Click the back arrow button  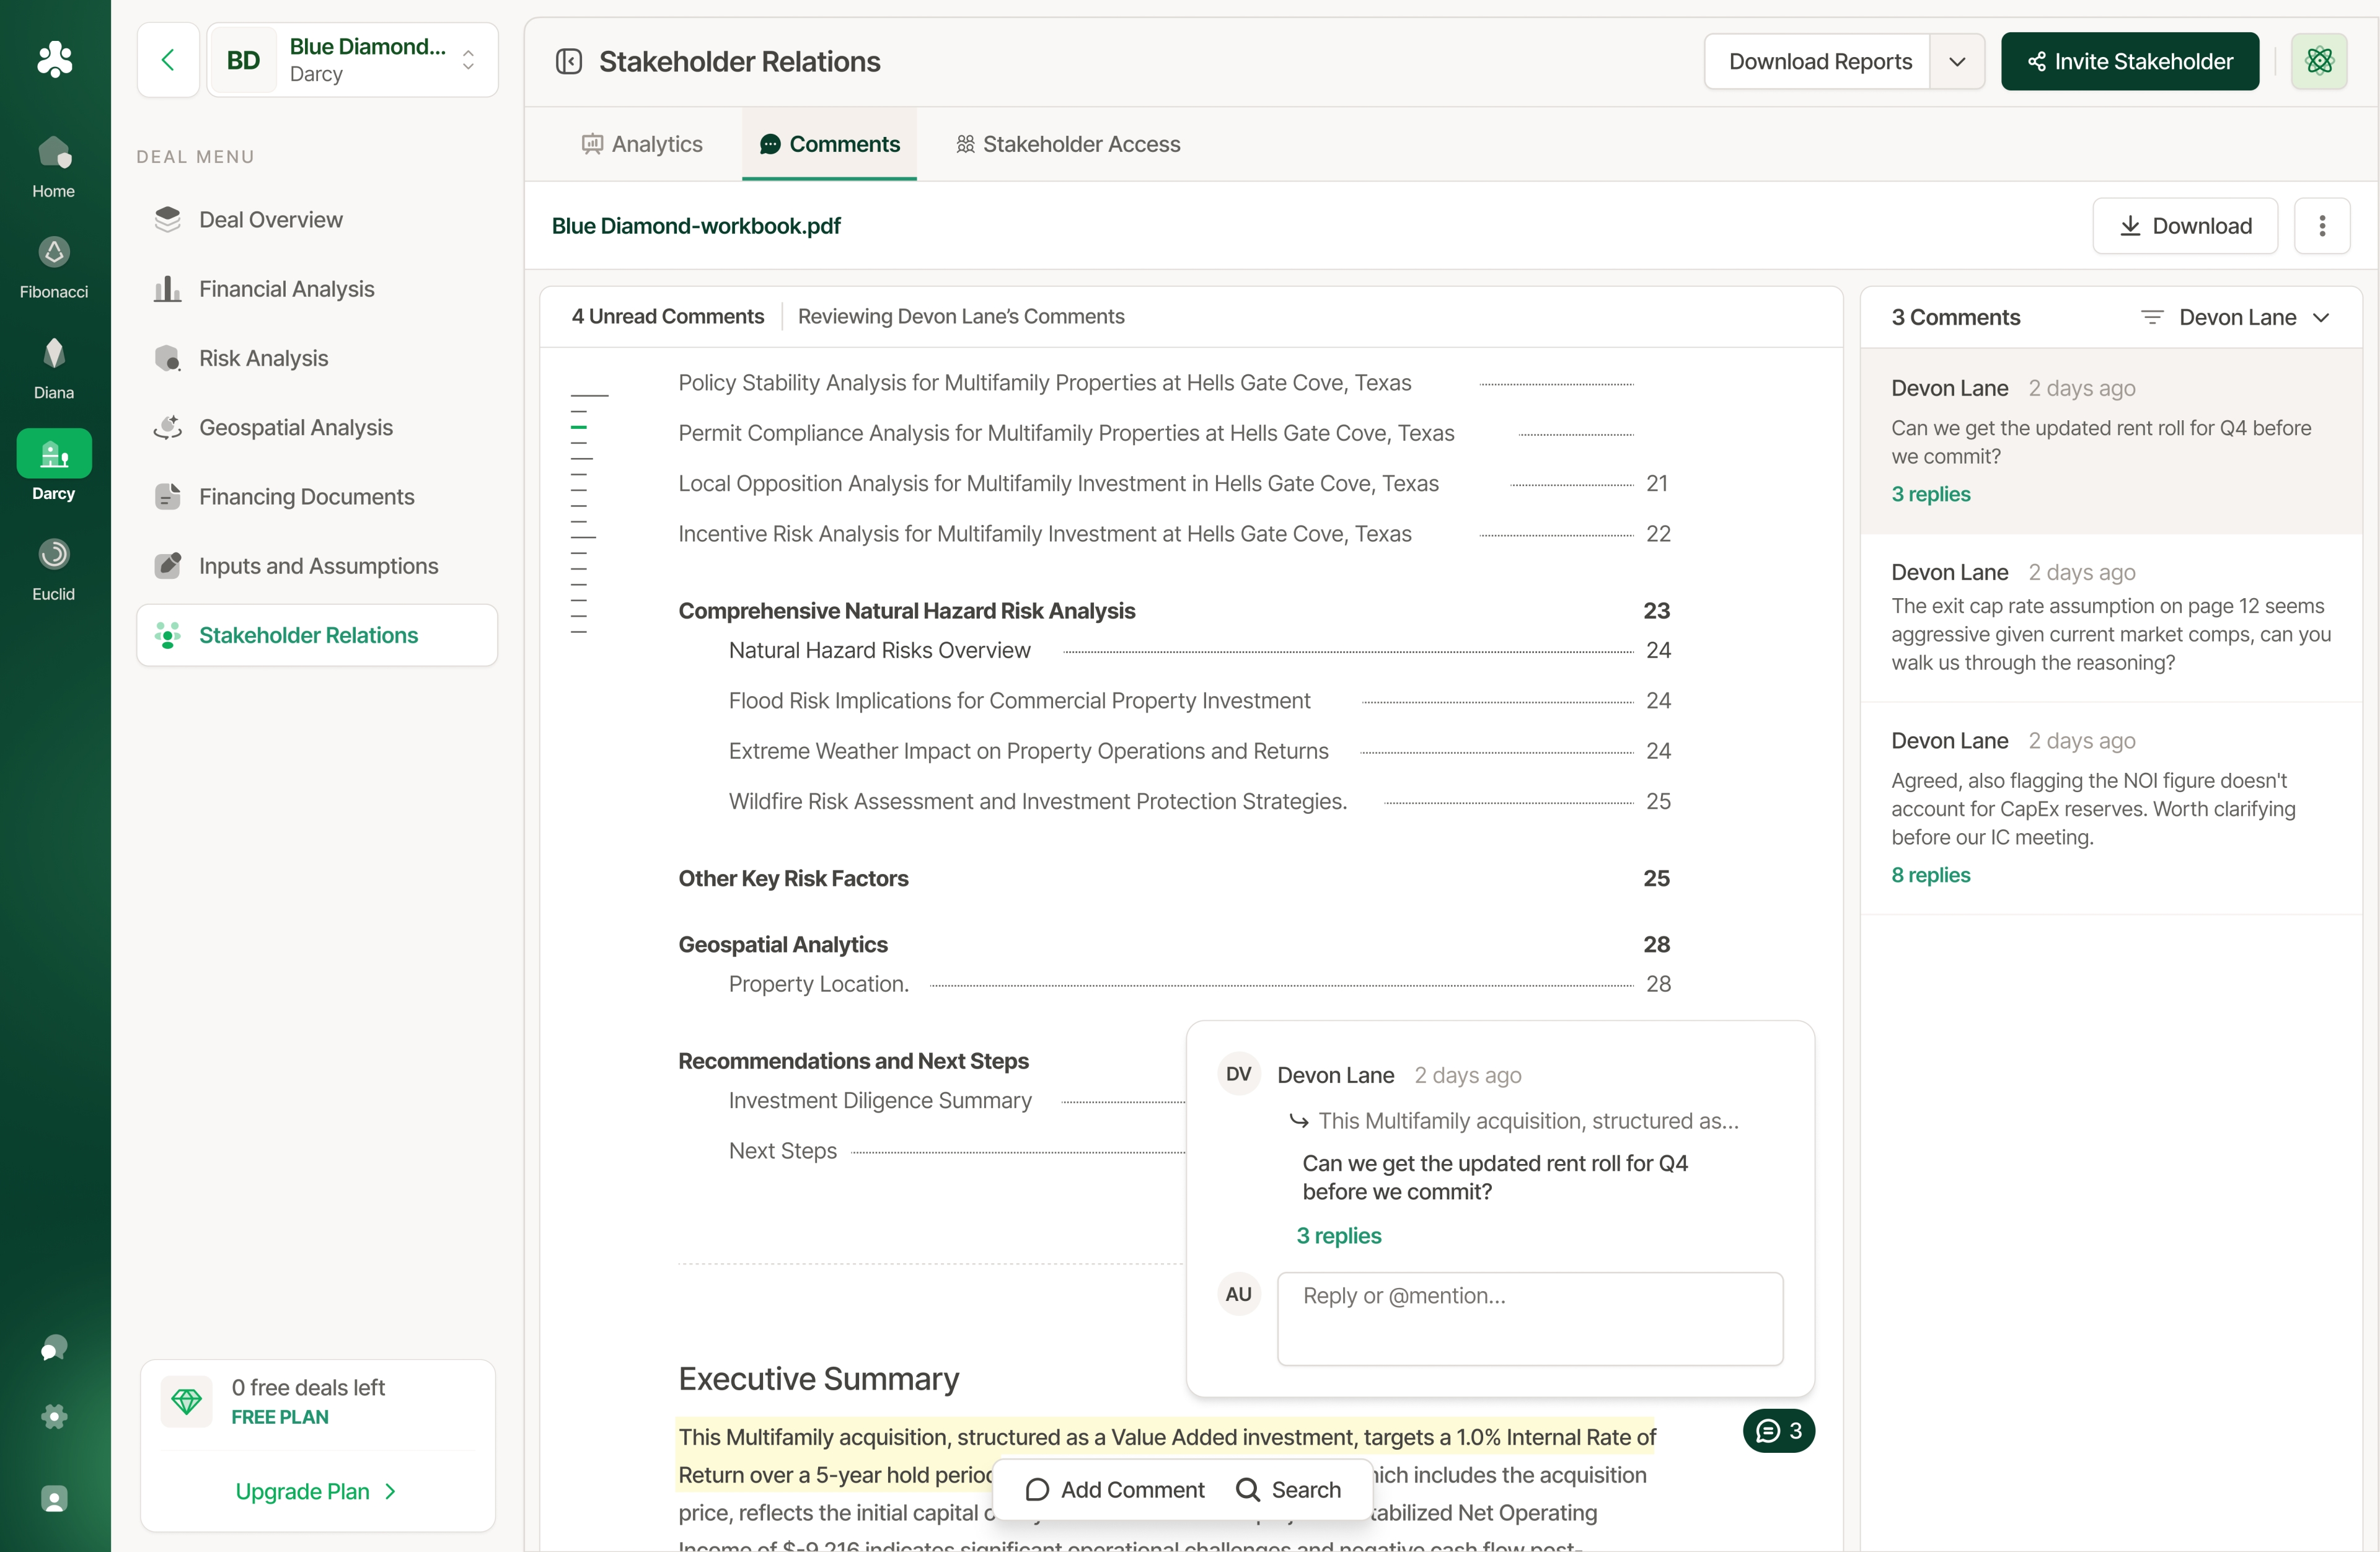168,60
